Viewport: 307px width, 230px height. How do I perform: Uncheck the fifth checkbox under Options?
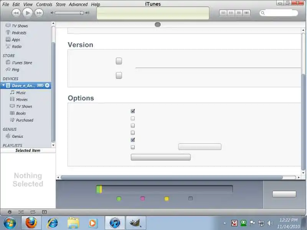(133, 140)
